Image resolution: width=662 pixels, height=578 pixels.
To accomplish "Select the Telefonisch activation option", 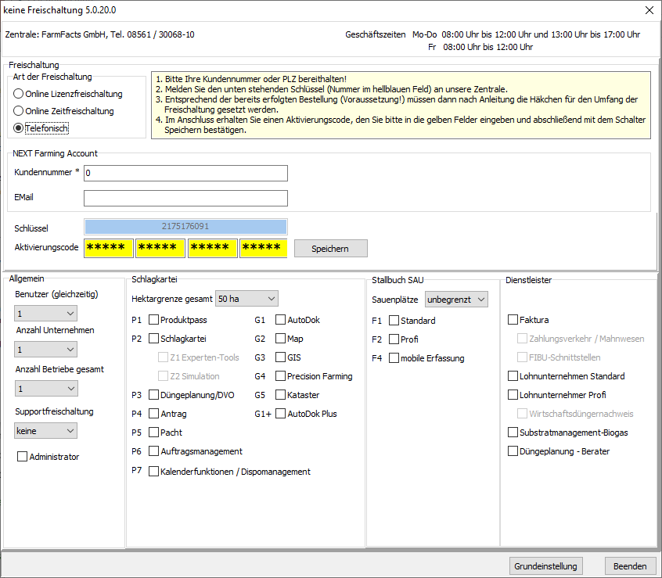I will coord(19,128).
